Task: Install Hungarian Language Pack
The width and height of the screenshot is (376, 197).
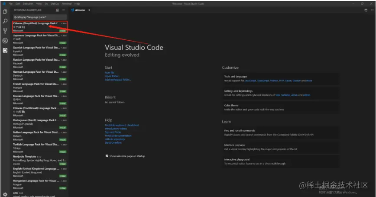Action: [x=63, y=188]
